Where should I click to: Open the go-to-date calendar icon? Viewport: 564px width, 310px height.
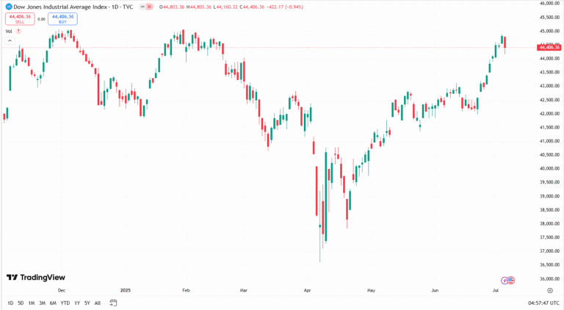click(x=114, y=303)
